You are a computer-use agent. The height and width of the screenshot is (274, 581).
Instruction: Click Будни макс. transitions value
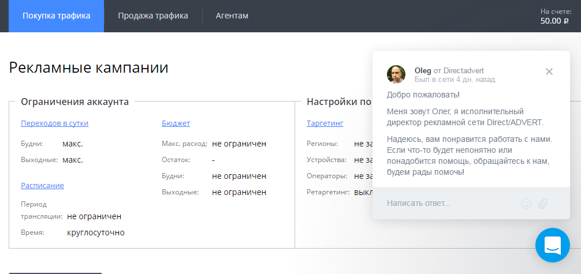click(73, 144)
